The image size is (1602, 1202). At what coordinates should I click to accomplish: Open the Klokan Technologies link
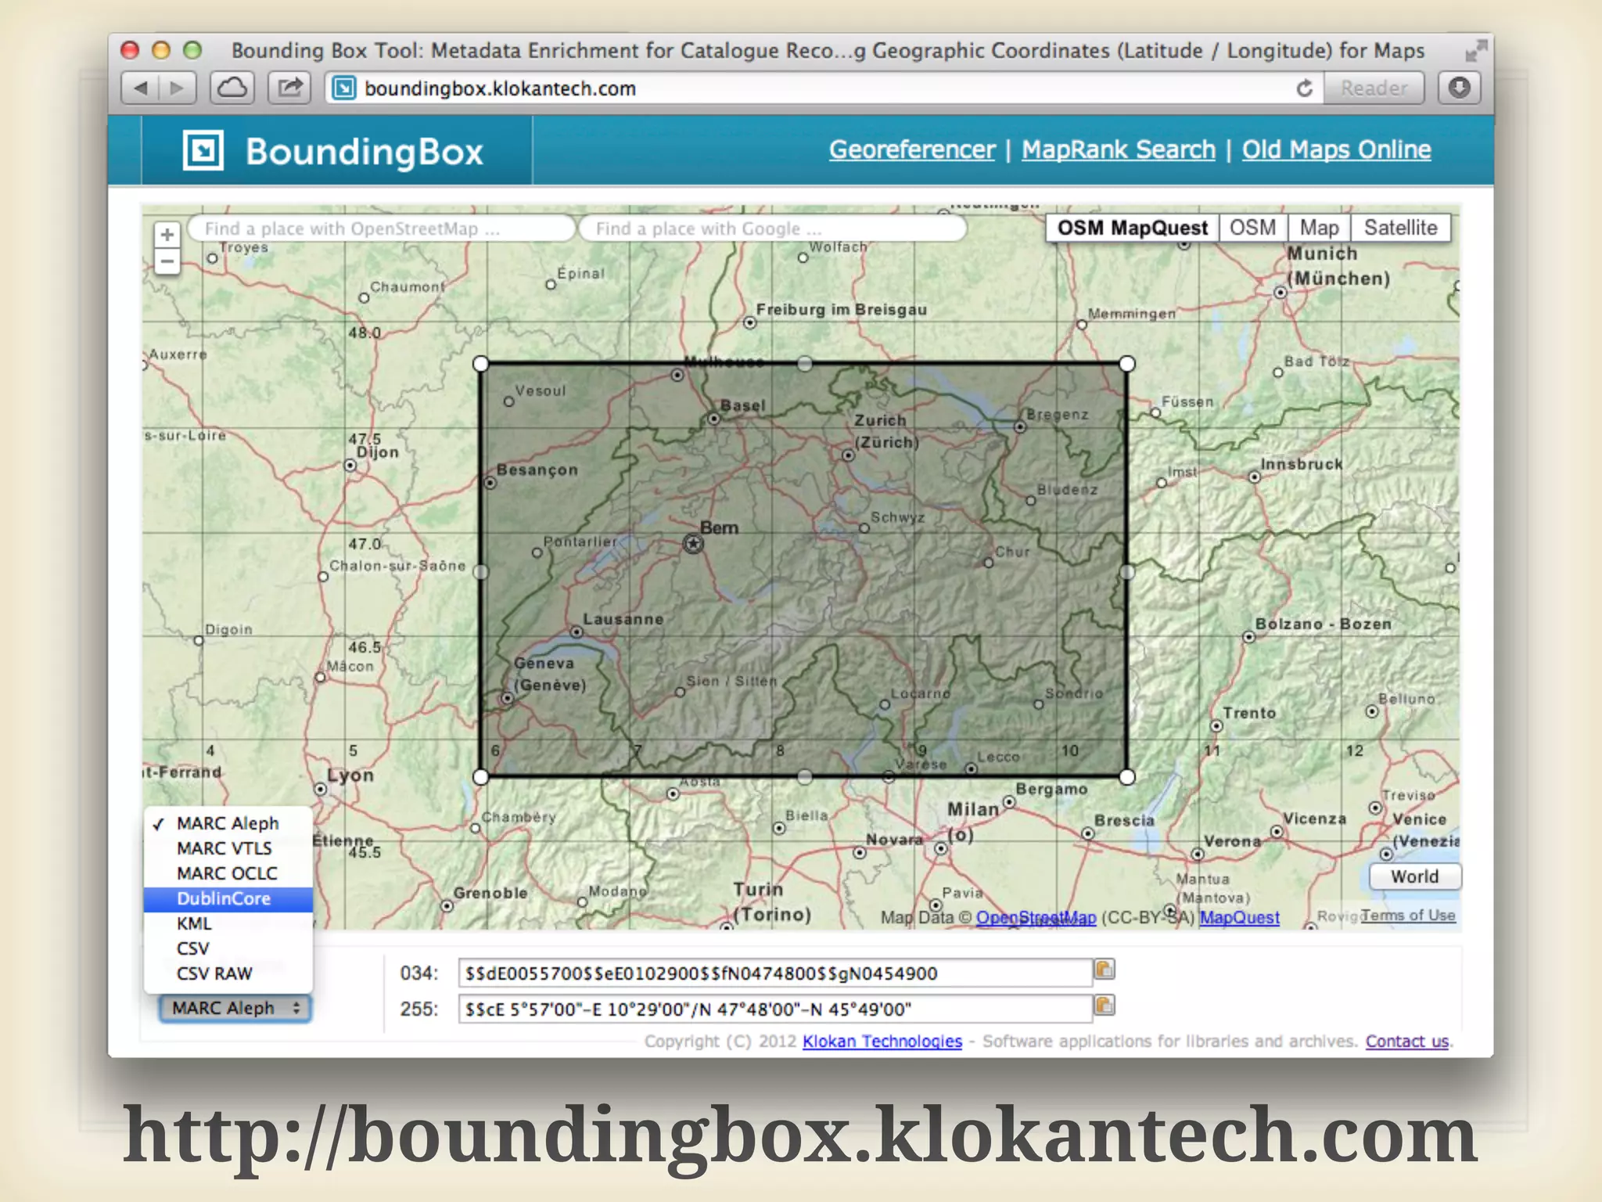[x=882, y=1041]
